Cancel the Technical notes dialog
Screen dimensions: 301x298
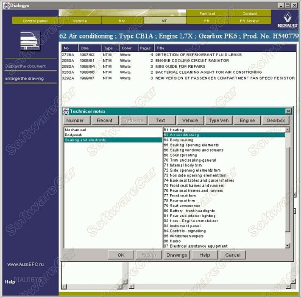(233, 255)
